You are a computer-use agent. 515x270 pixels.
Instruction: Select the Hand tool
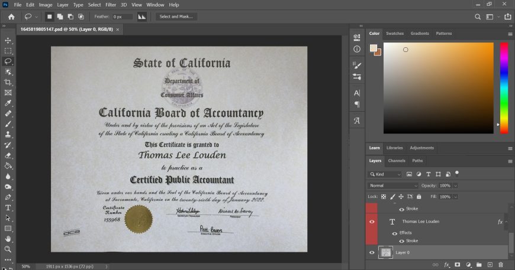coord(8,239)
